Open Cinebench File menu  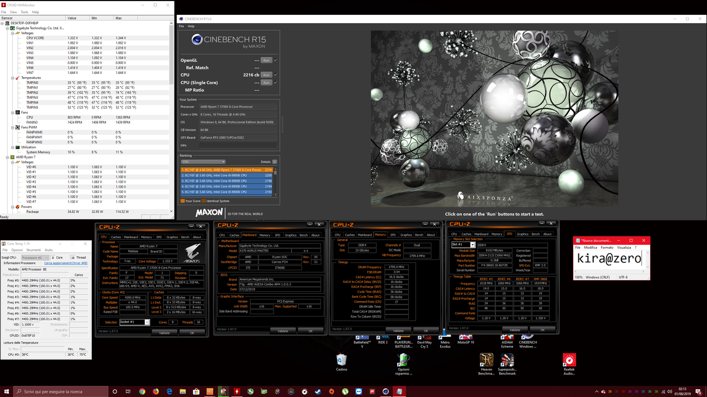[x=181, y=26]
